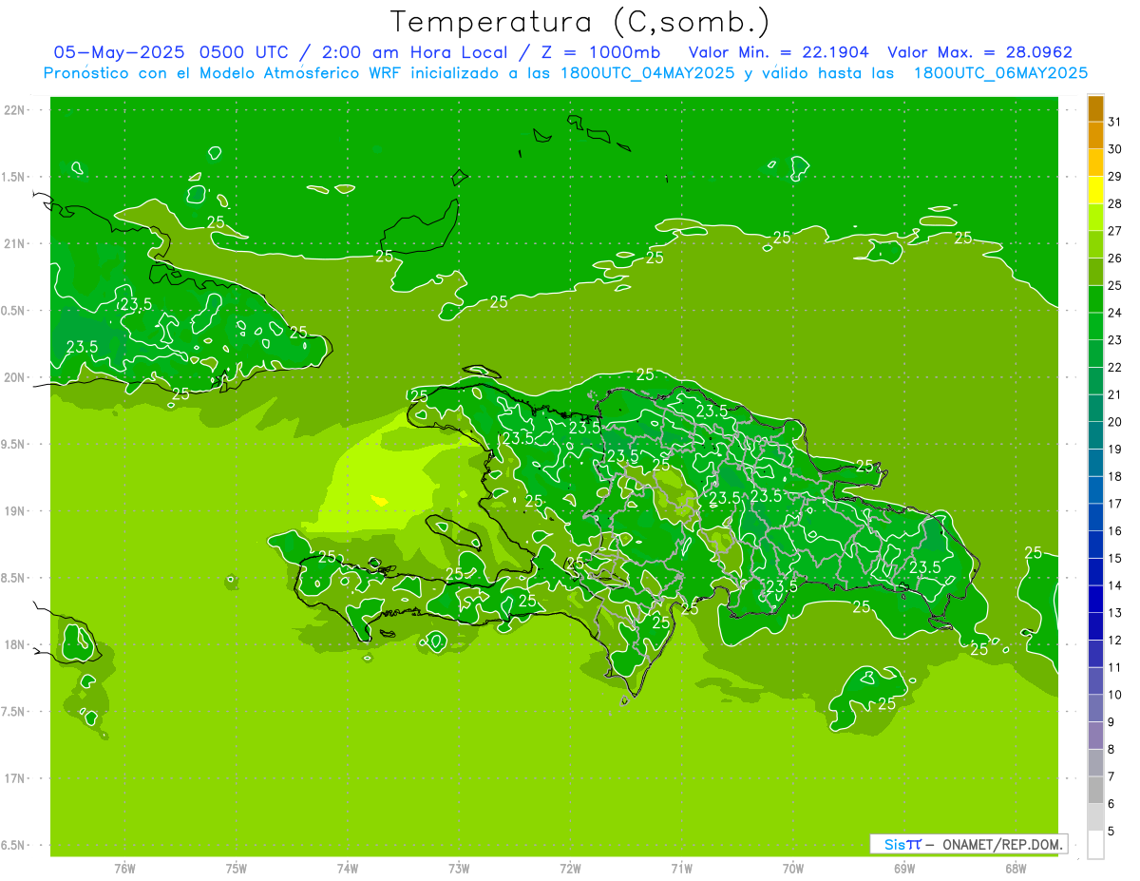Click the 'Sisπ' logo text
1140x881 pixels.
(x=902, y=844)
